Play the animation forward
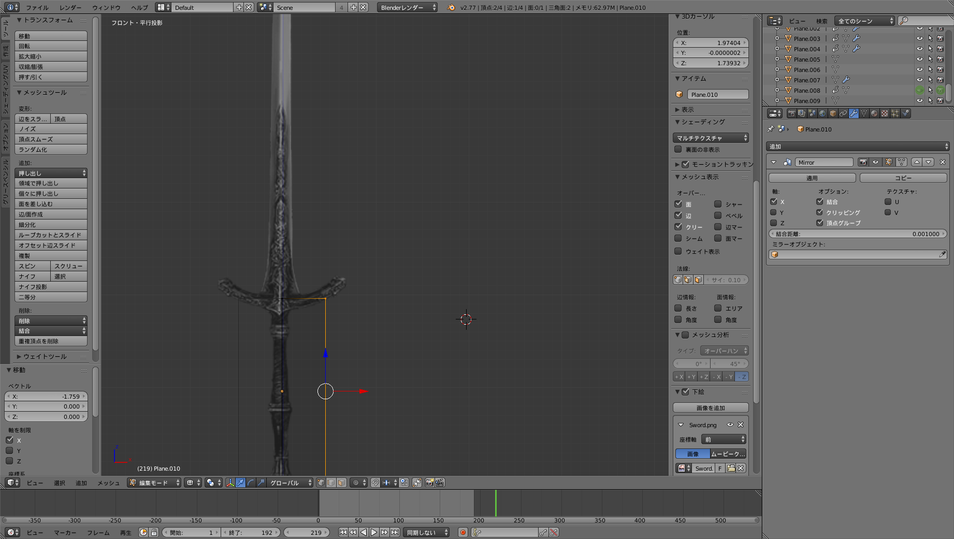 pos(374,532)
